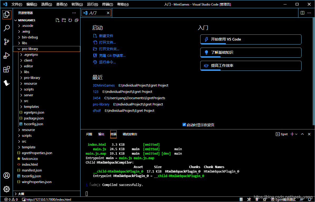Select the Egret terminal label
This screenshot has width=315, height=202.
282,134
